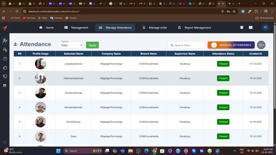Click the Salesman Name column header

73,54
